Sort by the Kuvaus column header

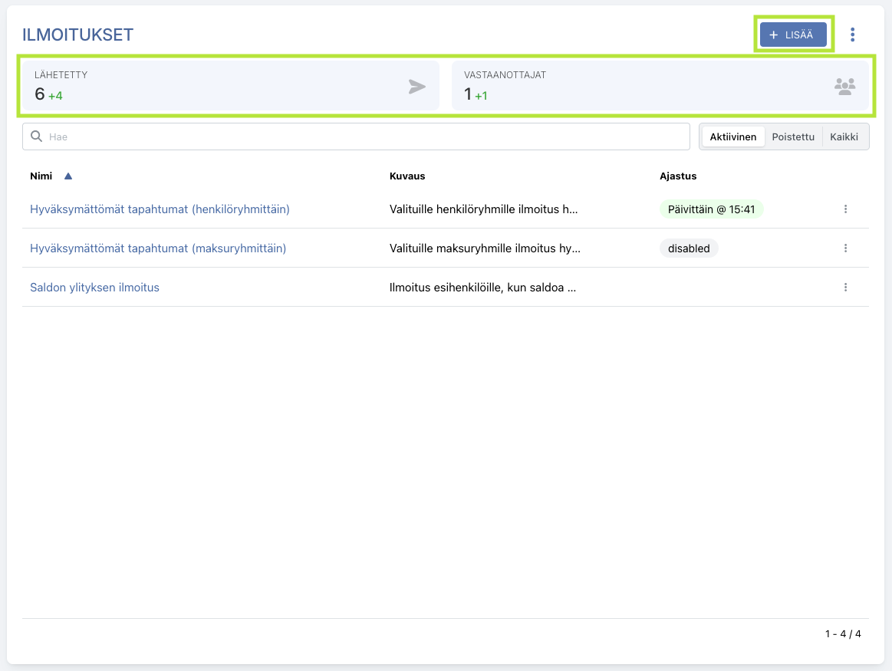(x=407, y=176)
